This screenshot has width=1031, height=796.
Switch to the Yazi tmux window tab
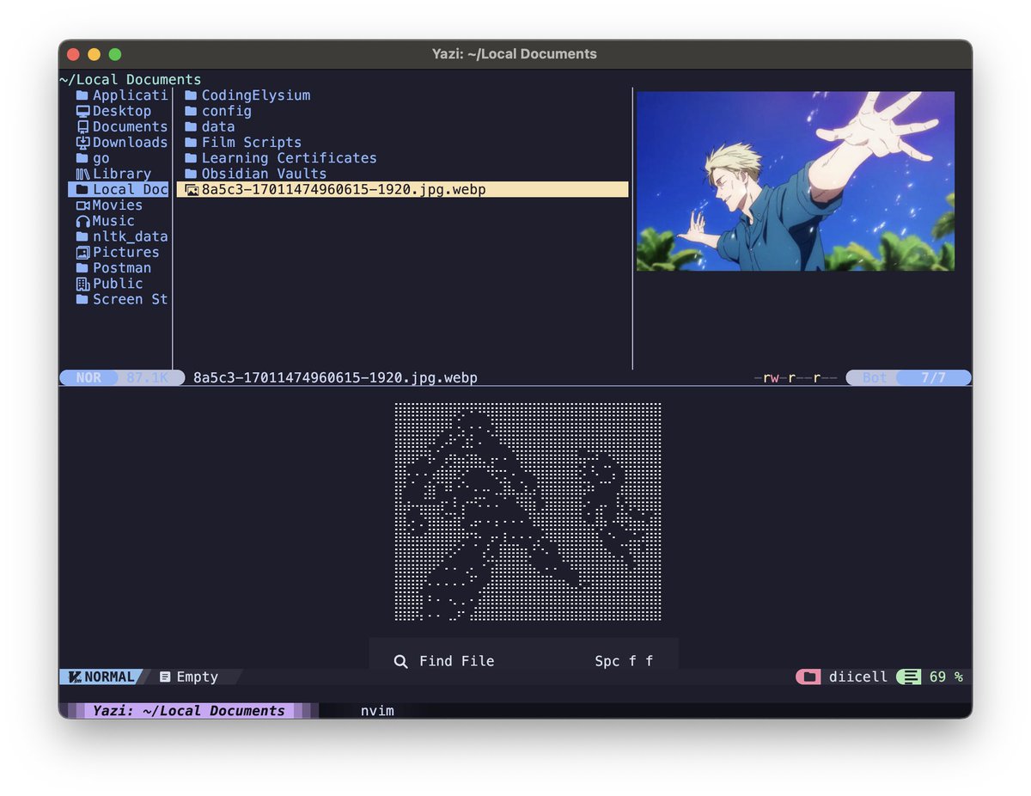point(188,711)
